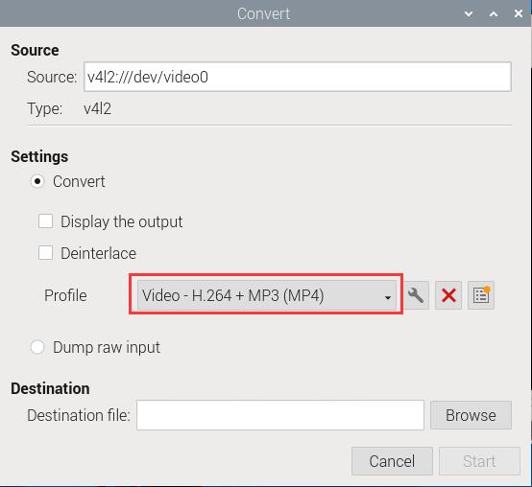Click the Settings section heading
The image size is (532, 487).
(39, 157)
